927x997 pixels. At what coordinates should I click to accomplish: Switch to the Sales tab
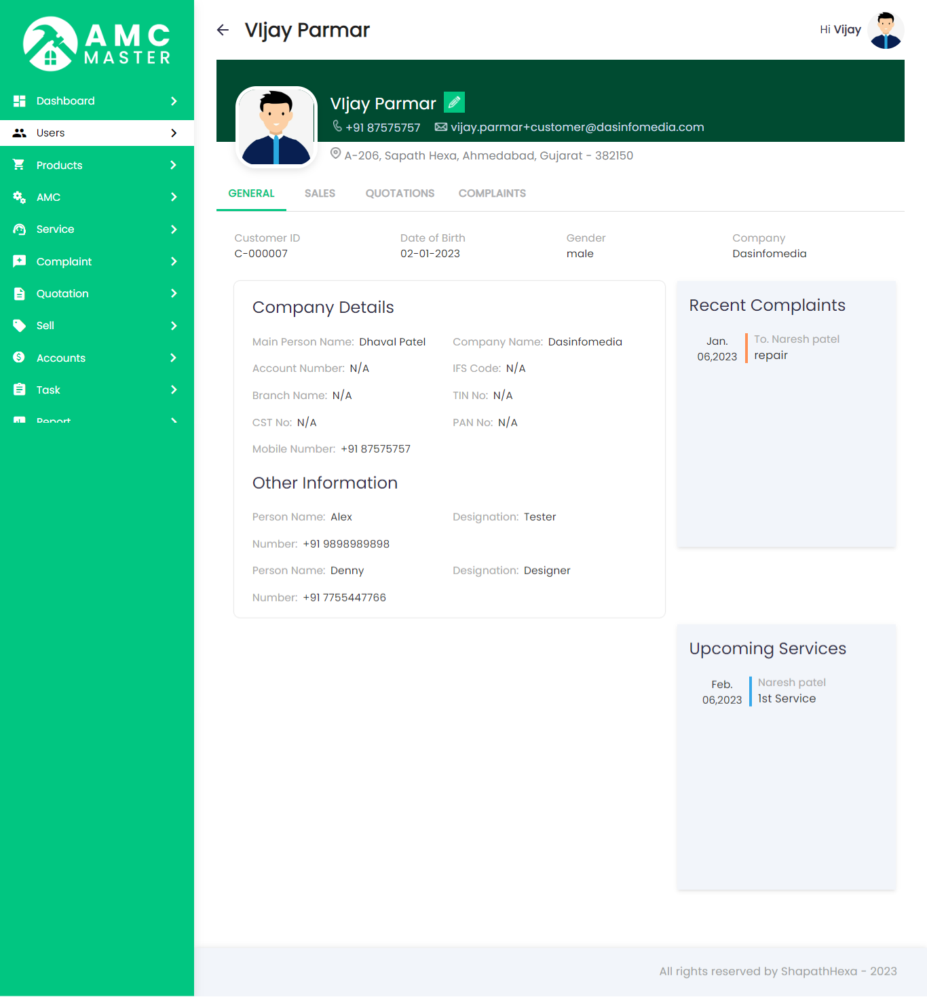point(320,193)
